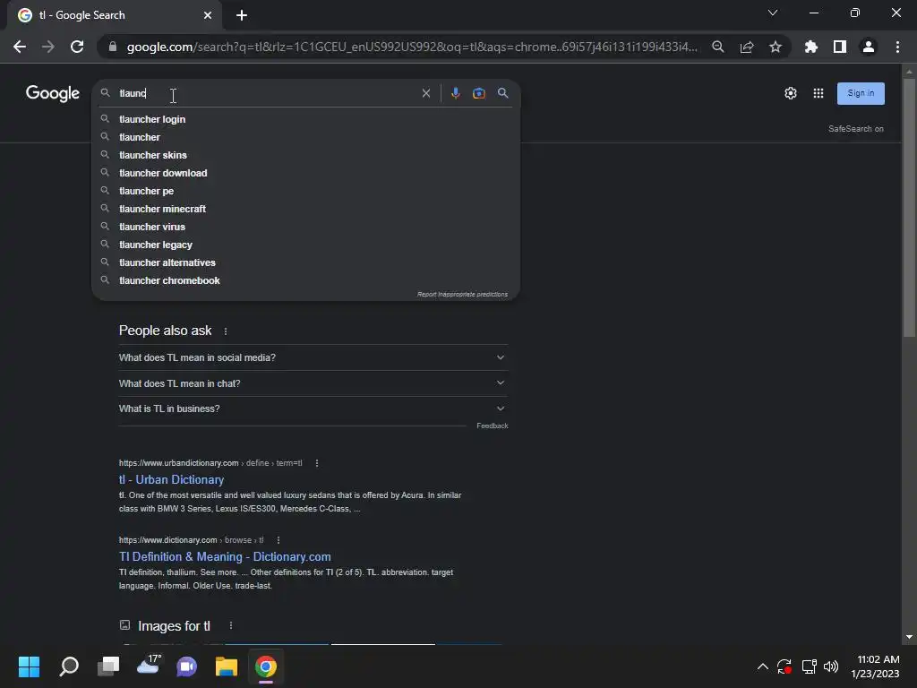This screenshot has height=688, width=917.
Task: Click 'Report inappropriate predictions'
Action: 462,294
